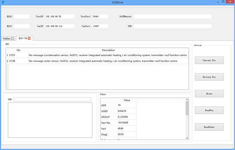This screenshot has height=150, width=235.
Task: Click the ReadIdent button
Action: [209, 127]
